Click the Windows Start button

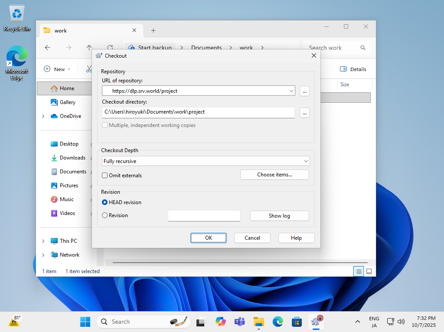pyautogui.click(x=85, y=322)
